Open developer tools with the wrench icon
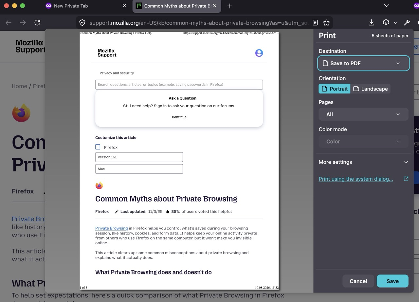The image size is (419, 302). point(407,23)
